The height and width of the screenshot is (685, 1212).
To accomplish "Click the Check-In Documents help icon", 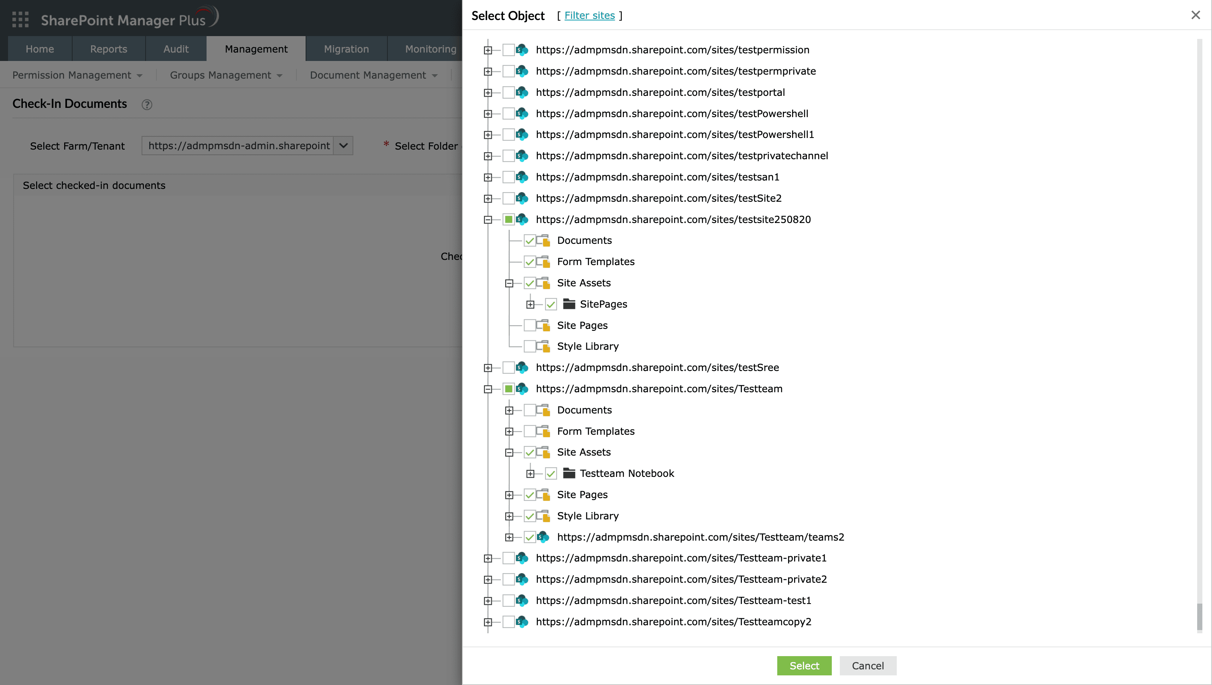I will [147, 104].
